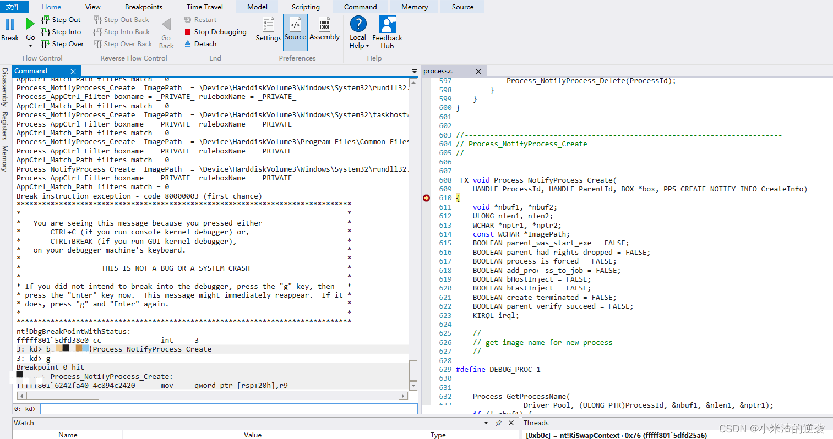833x439 pixels.
Task: Switch to the Memory ribbon tab
Action: 415,7
